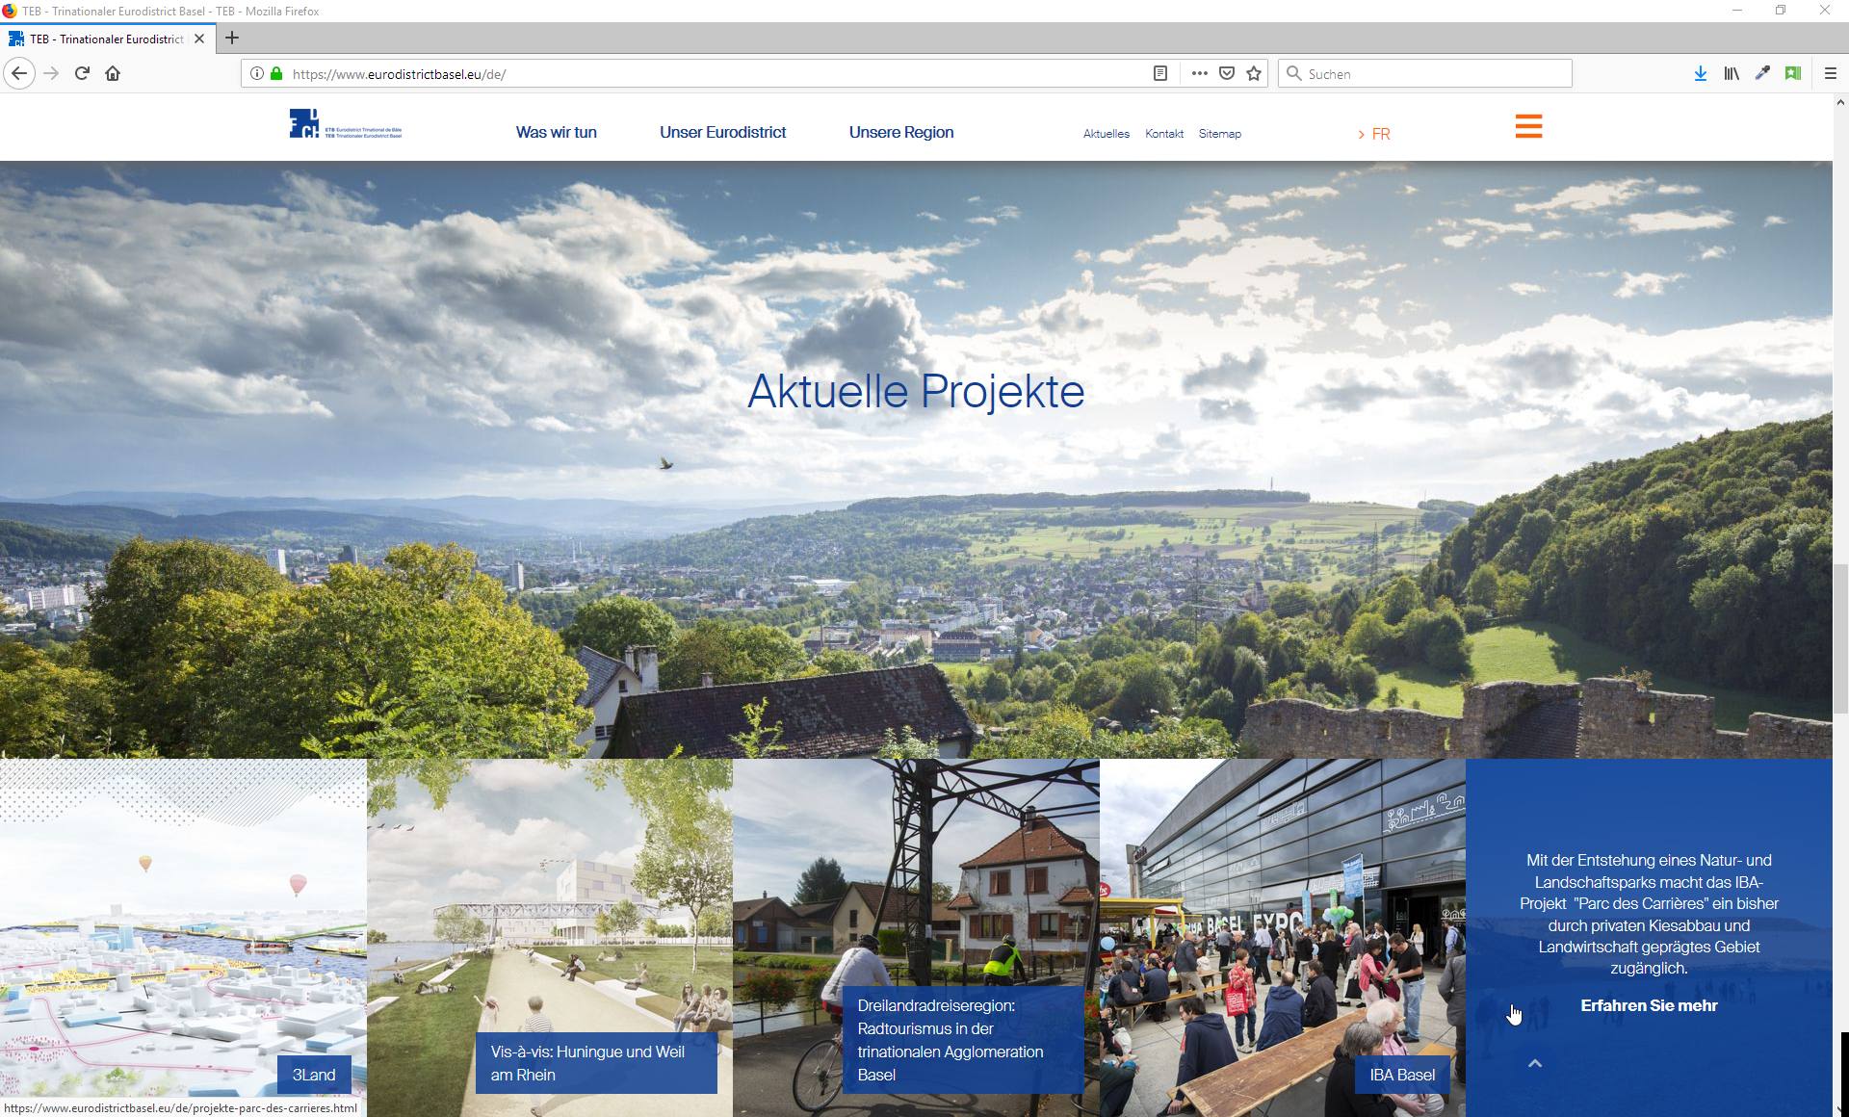Save page to Pocket

click(x=1227, y=73)
